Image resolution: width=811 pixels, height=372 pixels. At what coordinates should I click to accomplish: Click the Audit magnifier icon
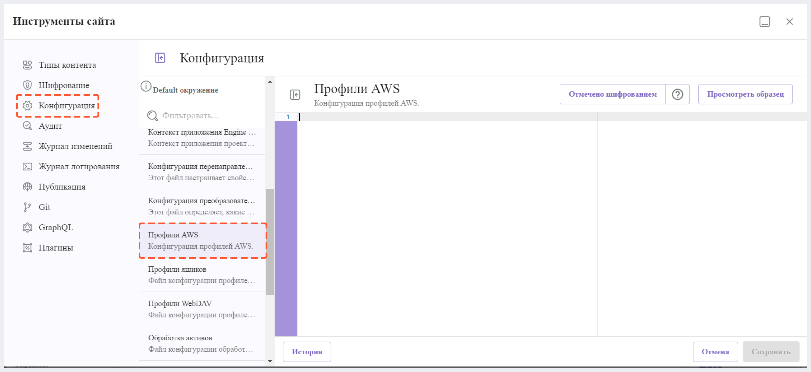27,126
